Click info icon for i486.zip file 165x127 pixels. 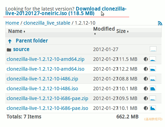146,79
